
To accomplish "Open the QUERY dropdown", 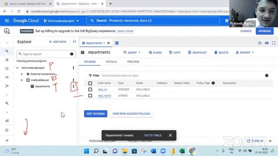I will tap(132, 52).
